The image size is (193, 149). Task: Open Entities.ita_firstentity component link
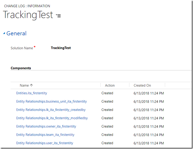(32, 93)
